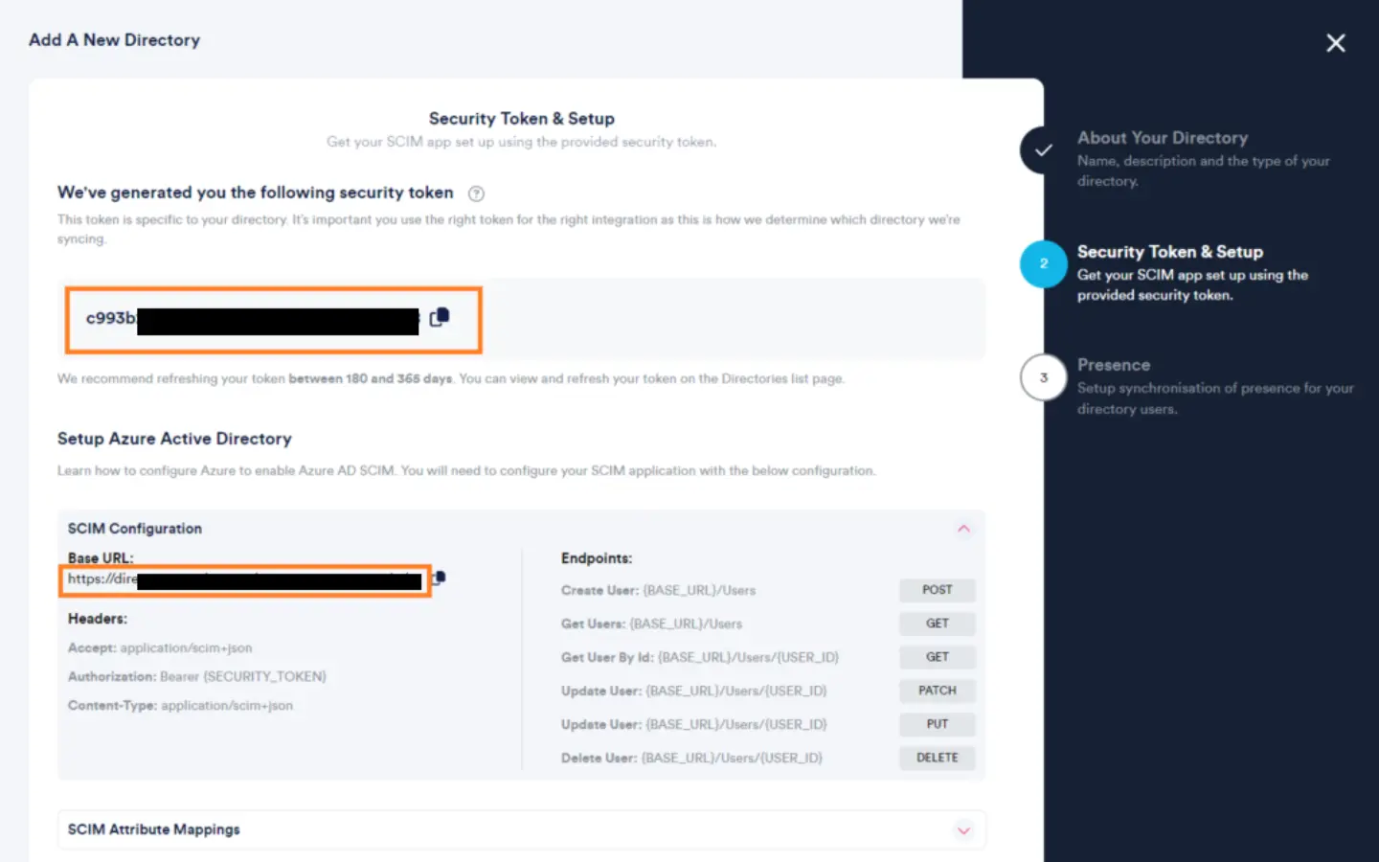The width and height of the screenshot is (1379, 862).
Task: Select the Presence sidebar step
Action: pyautogui.click(x=1114, y=365)
